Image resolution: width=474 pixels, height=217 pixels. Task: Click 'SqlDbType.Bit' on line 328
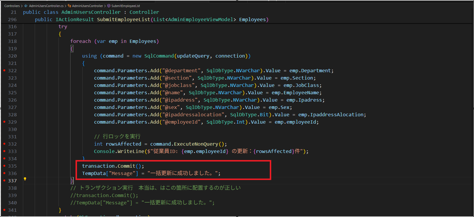point(249,115)
